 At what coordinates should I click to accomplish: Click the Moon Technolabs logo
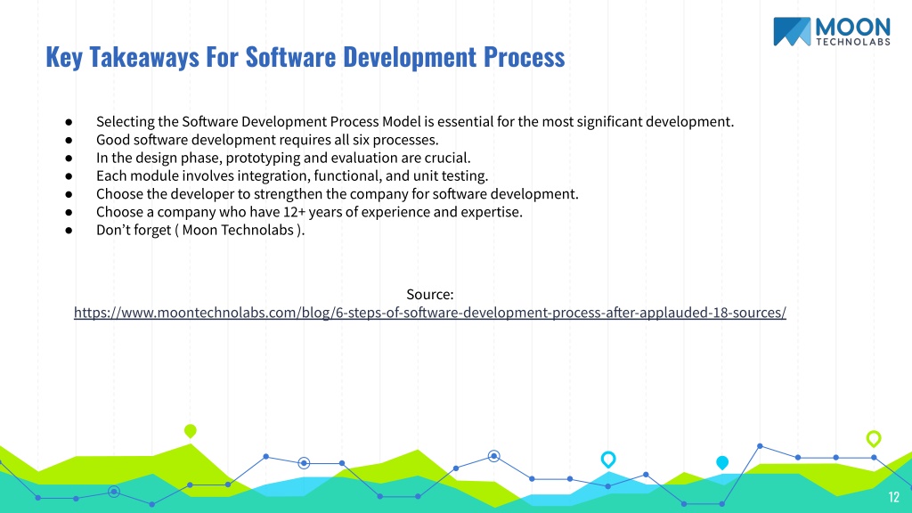click(832, 31)
